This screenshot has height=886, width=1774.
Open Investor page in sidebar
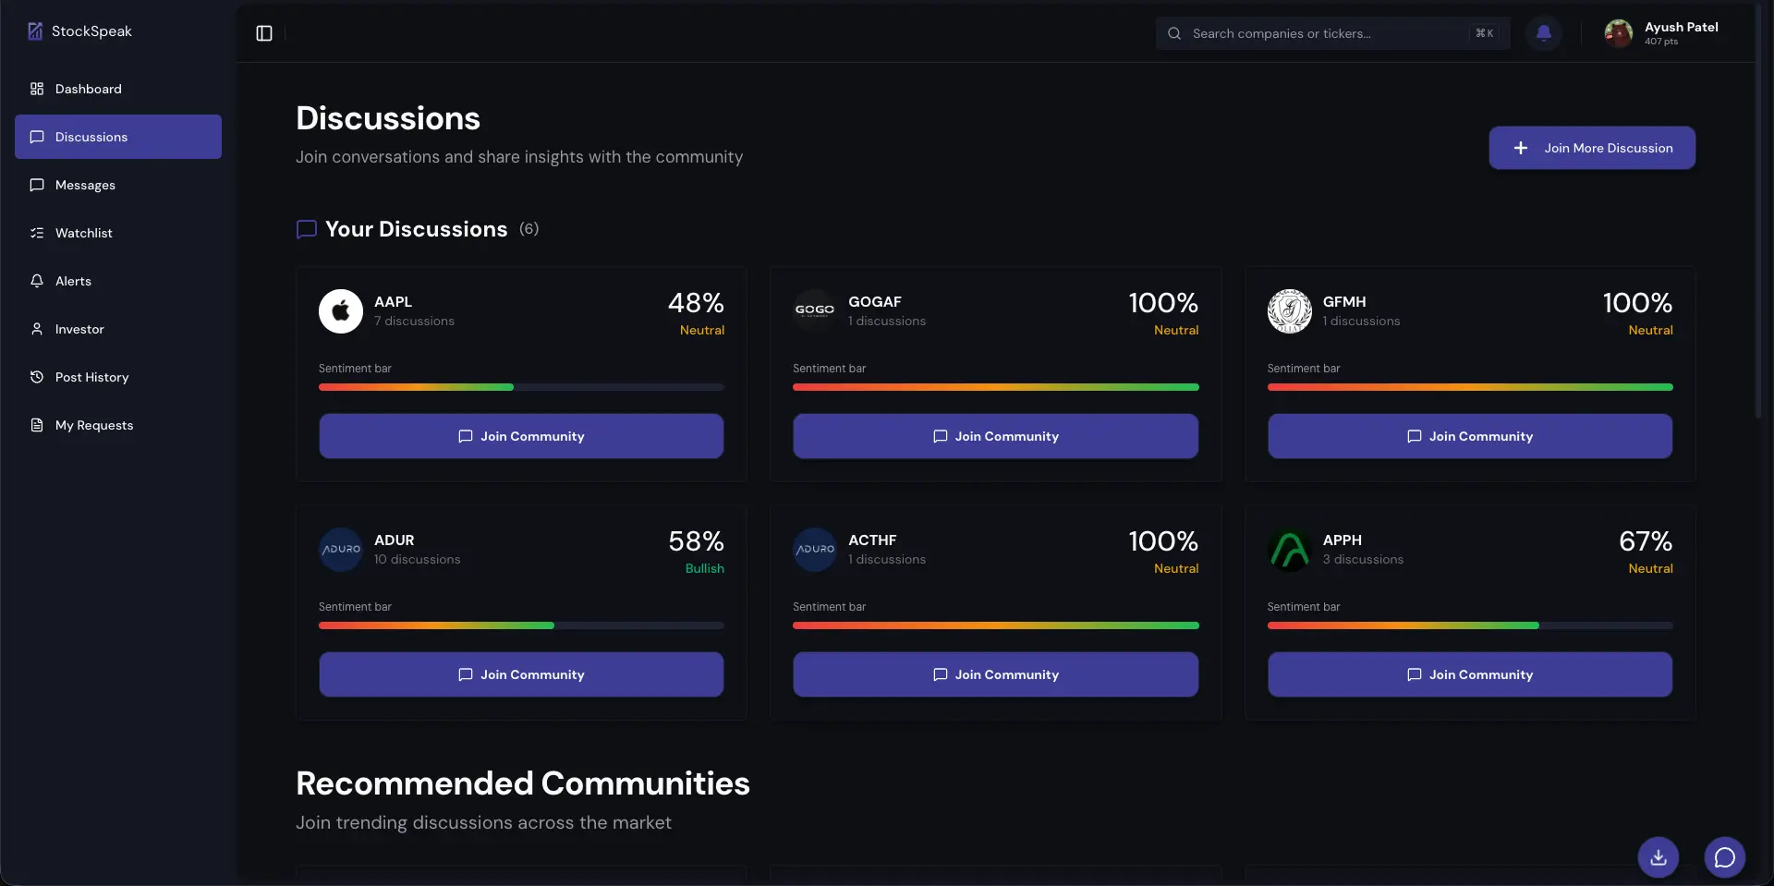(x=118, y=329)
